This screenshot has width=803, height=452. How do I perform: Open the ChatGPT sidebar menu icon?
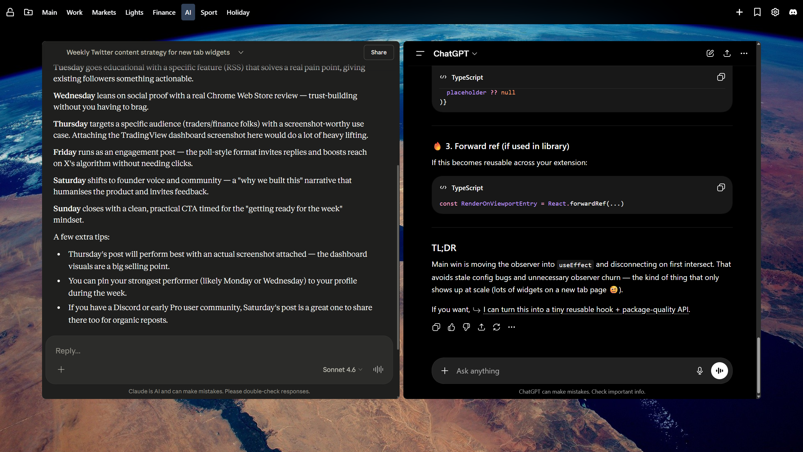click(420, 53)
